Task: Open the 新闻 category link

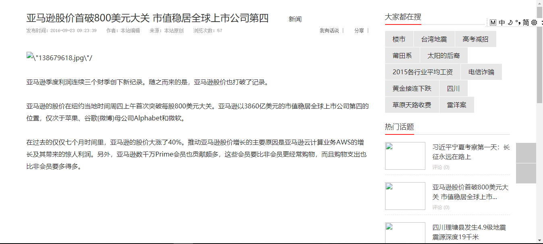Action: click(x=295, y=19)
